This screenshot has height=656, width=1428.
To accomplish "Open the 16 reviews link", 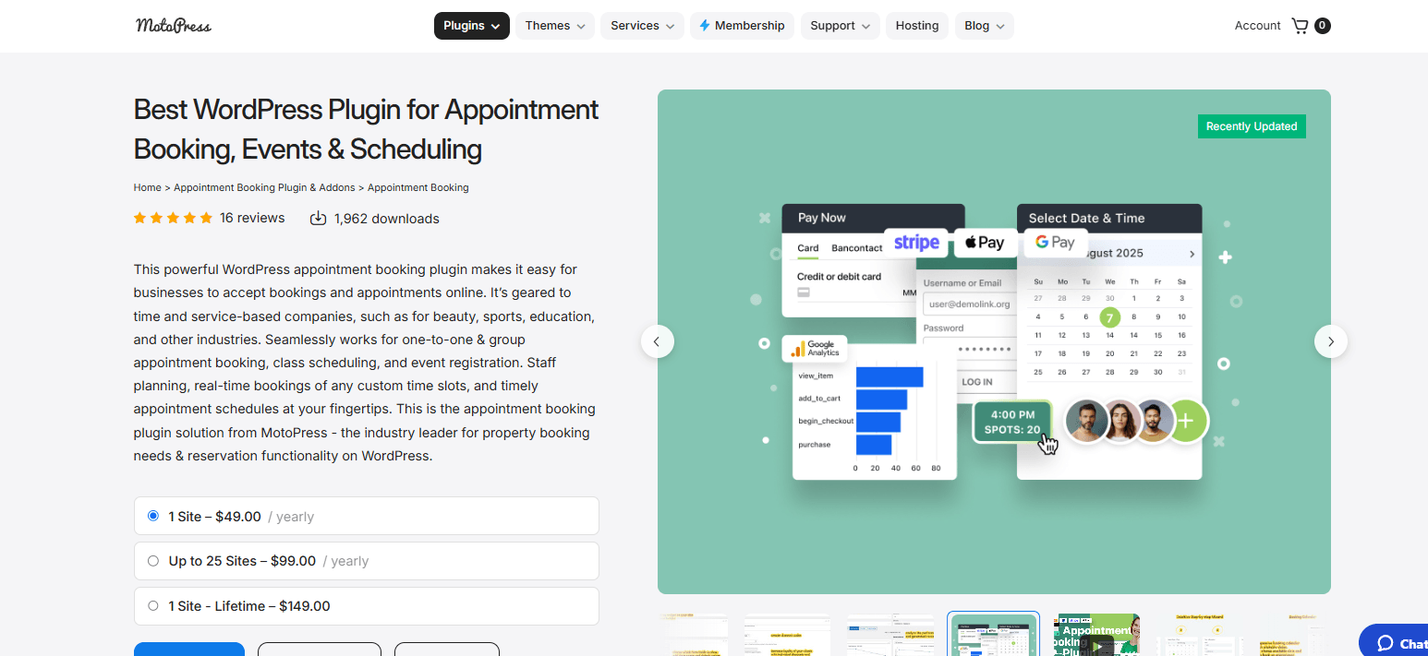I will coord(252,219).
